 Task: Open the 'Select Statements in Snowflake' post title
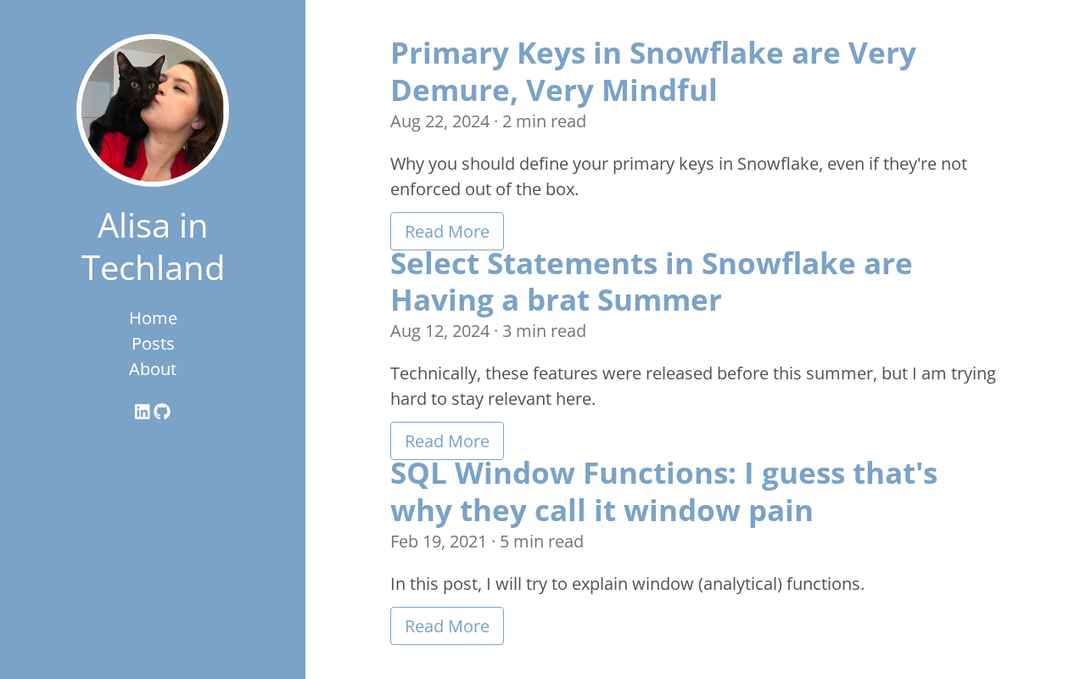pyautogui.click(x=651, y=281)
